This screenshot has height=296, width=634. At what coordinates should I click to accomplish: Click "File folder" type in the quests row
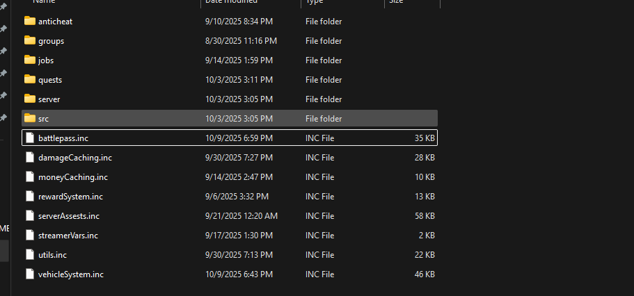(324, 79)
